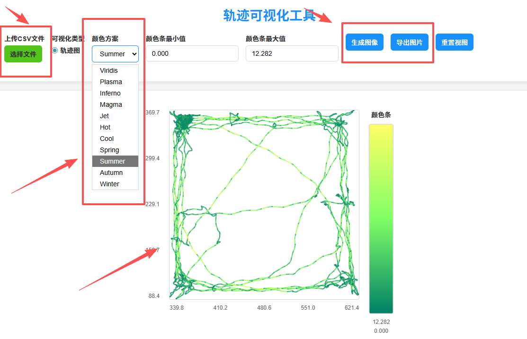Select Spring color scheme option
527x339 pixels.
pyautogui.click(x=109, y=150)
